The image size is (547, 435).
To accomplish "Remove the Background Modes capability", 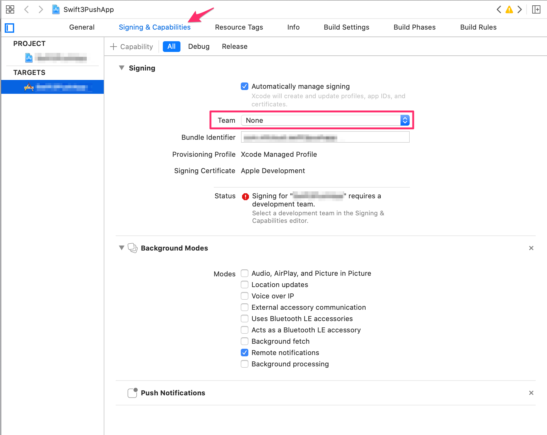I will [x=531, y=248].
